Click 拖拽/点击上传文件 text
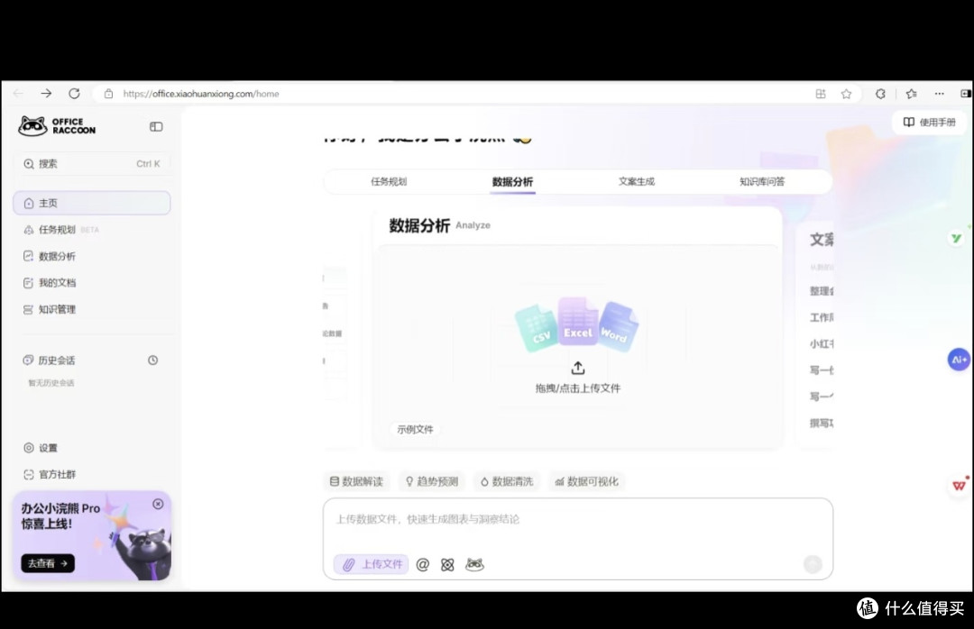 click(578, 388)
